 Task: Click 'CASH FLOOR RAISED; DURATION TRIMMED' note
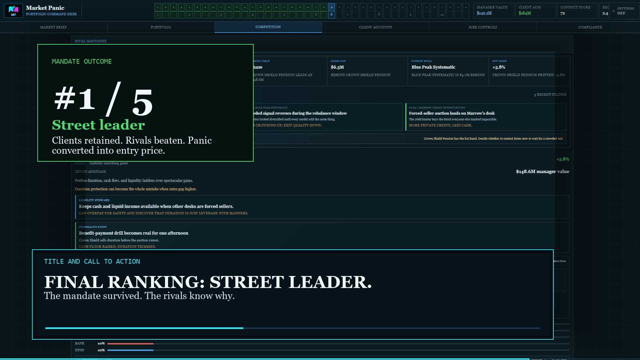click(117, 247)
